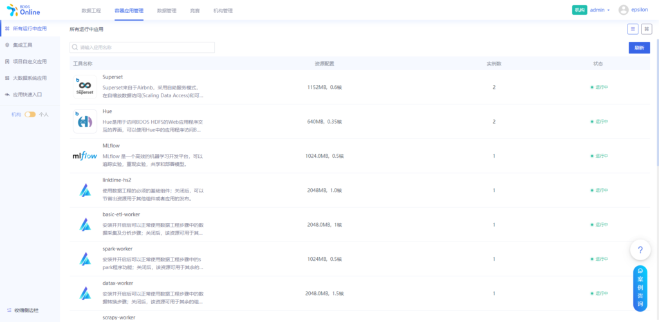Open 大数据系统应用 in the sidebar

[x=30, y=78]
